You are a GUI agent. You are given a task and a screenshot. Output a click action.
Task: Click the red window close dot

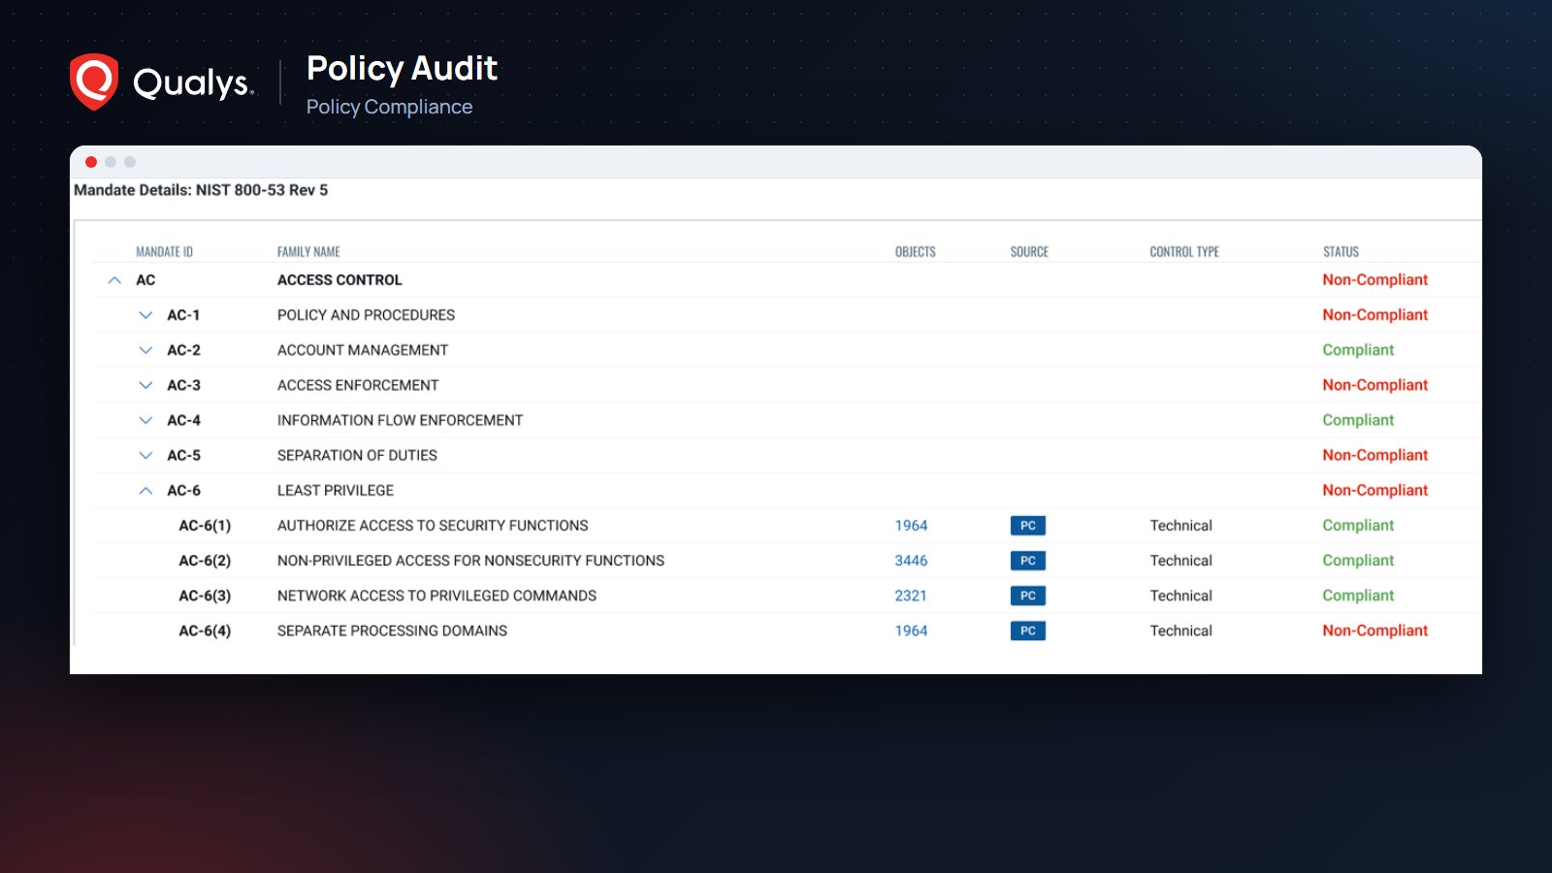(x=91, y=162)
